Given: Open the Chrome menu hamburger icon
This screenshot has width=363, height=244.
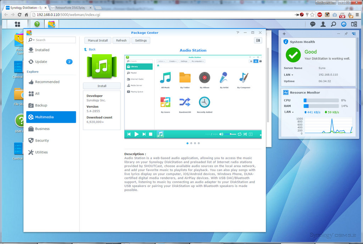Looking at the screenshot, I should tap(357, 15).
